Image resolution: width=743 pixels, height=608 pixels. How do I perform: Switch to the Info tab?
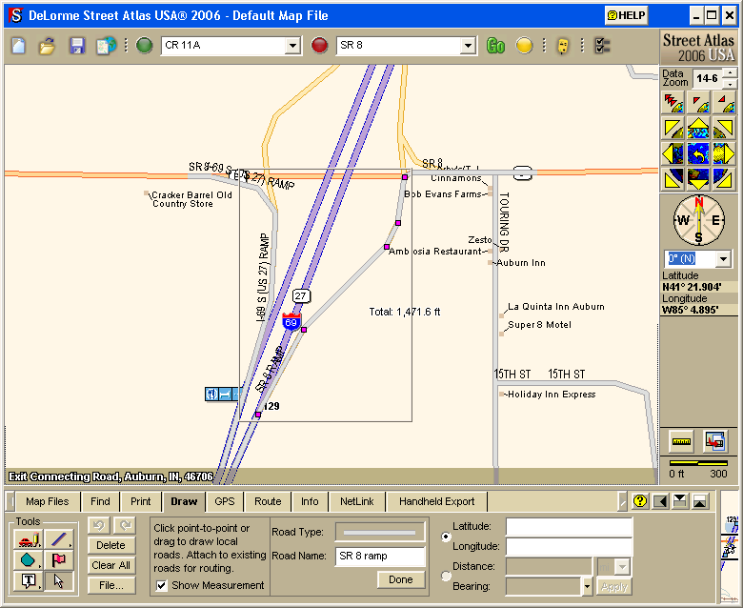click(310, 501)
